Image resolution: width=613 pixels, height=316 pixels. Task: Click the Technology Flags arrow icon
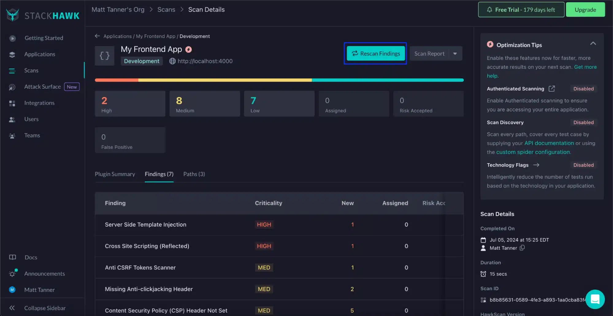point(536,165)
